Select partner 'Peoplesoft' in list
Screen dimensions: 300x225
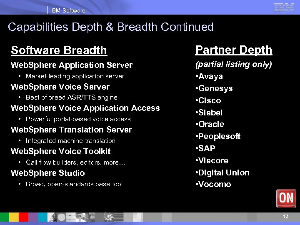point(219,136)
